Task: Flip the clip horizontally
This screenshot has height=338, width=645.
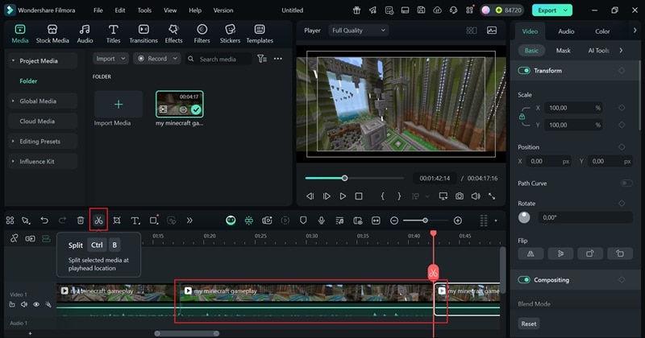Action: coord(531,253)
